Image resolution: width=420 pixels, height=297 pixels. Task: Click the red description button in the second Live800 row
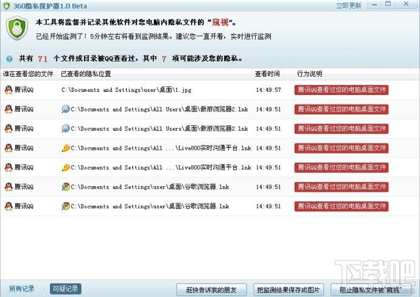pos(341,167)
